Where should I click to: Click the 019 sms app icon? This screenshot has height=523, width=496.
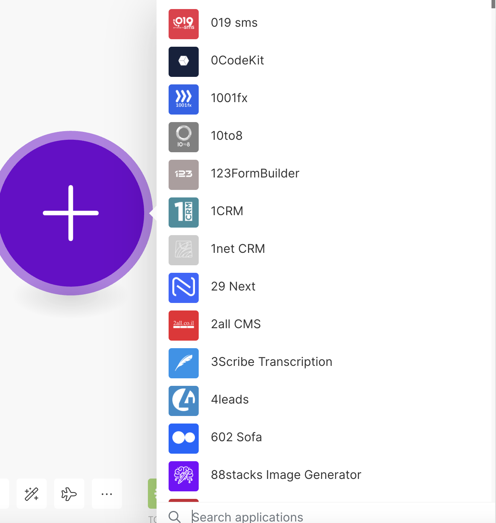pyautogui.click(x=184, y=24)
